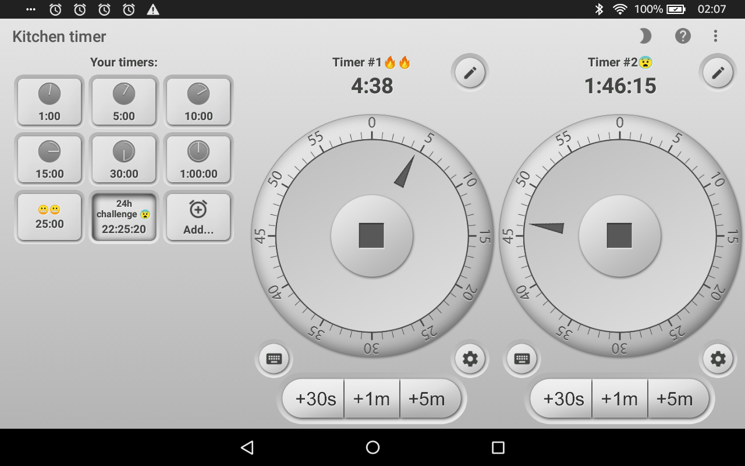Open keyboard entry for Timer #1

pos(274,359)
